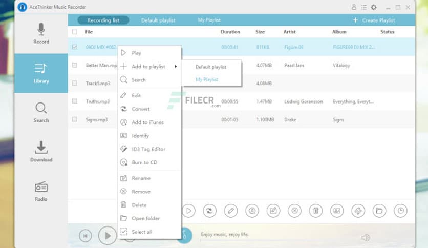The height and width of the screenshot is (248, 428).
Task: Open the Search section in sidebar
Action: pyautogui.click(x=41, y=113)
